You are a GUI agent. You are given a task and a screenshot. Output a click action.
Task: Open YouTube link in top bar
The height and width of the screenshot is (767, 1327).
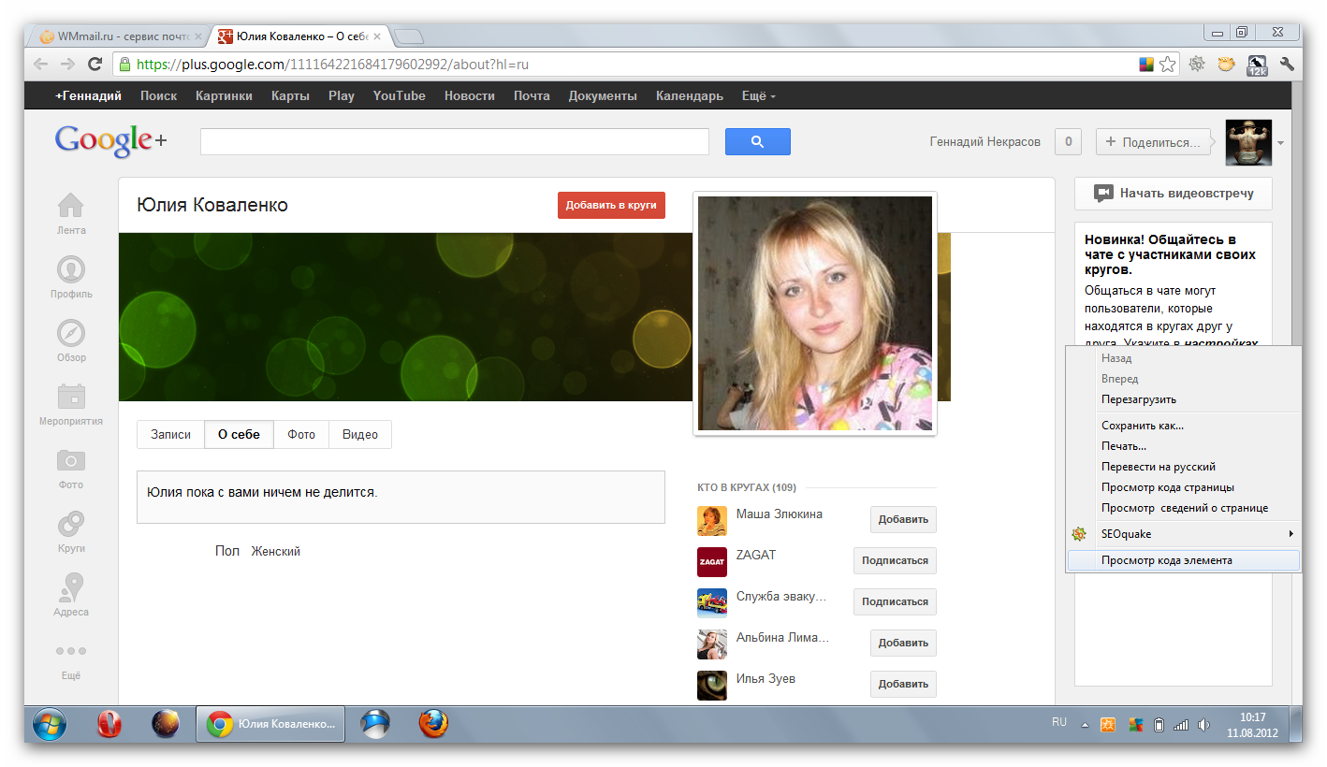click(x=399, y=95)
